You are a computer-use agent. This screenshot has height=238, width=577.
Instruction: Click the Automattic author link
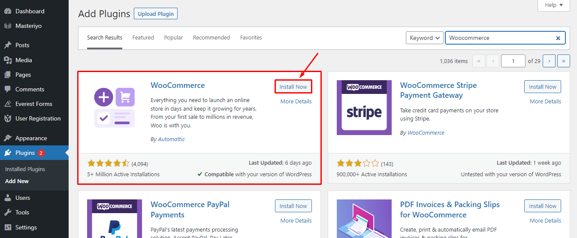click(x=171, y=139)
